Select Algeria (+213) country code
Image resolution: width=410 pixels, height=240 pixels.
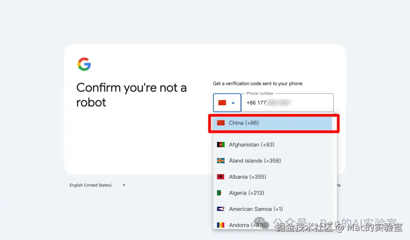[x=272, y=193]
